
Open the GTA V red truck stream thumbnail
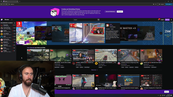click(x=106, y=55)
